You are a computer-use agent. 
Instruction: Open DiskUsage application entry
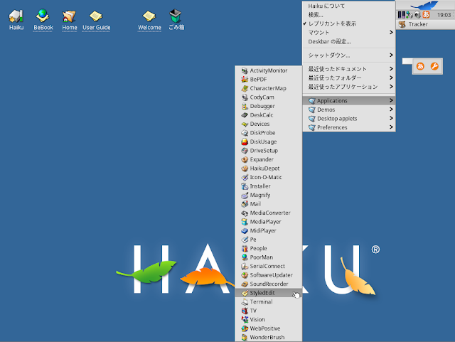pyautogui.click(x=269, y=141)
